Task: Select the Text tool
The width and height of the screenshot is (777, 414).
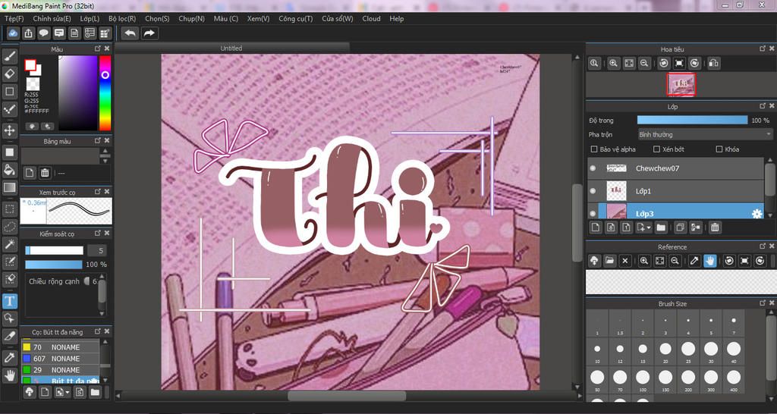Action: pos(9,300)
